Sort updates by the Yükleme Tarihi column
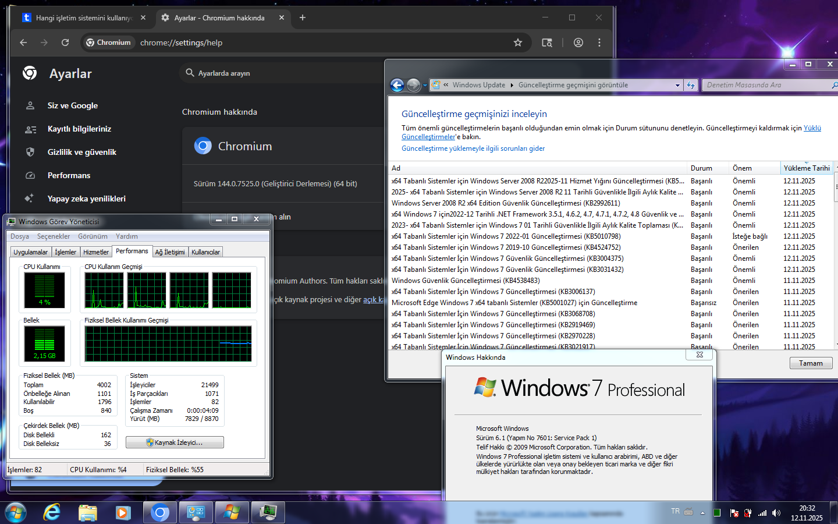 click(x=806, y=168)
